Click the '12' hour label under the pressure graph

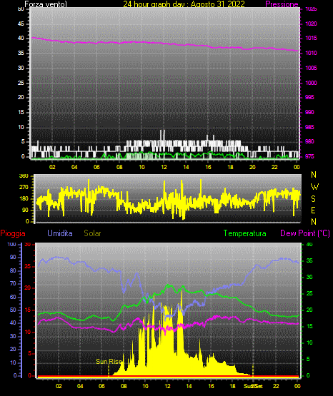point(164,167)
